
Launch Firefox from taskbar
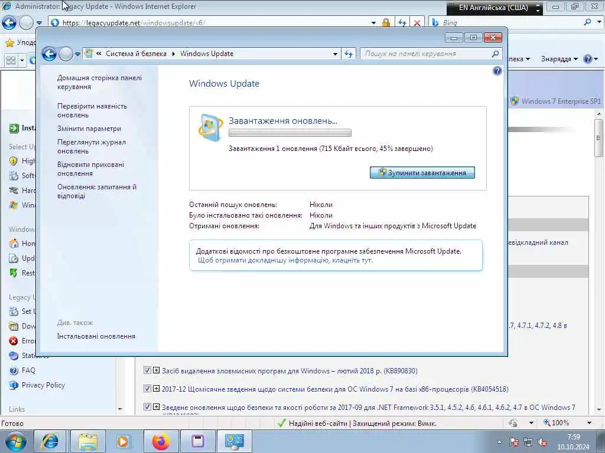[161, 441]
